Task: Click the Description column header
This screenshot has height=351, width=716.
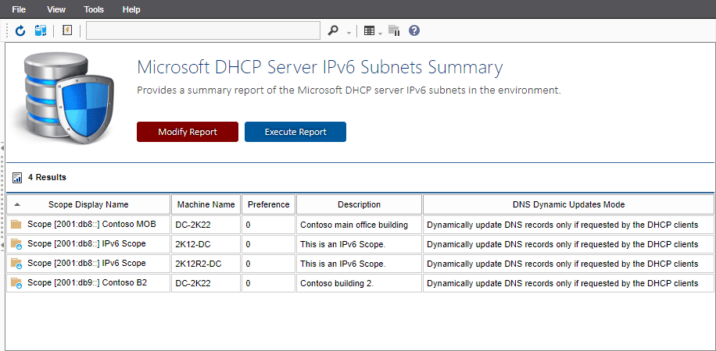Action: 359,204
